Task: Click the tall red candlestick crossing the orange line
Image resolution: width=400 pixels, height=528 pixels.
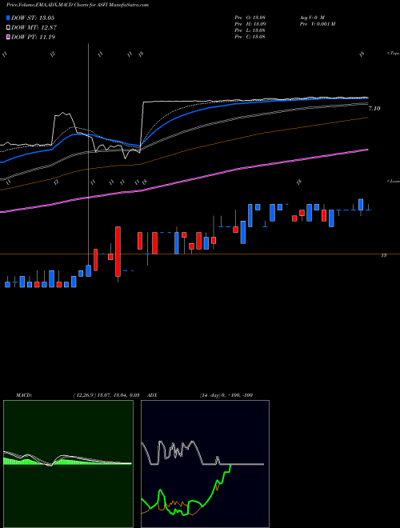Action: (118, 251)
